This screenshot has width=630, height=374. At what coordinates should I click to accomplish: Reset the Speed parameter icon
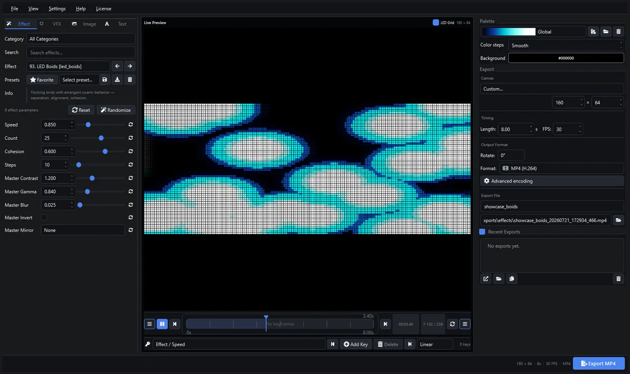coord(130,125)
